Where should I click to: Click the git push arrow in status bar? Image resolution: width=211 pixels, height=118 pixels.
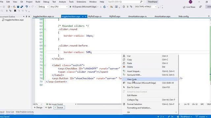click(158, 117)
